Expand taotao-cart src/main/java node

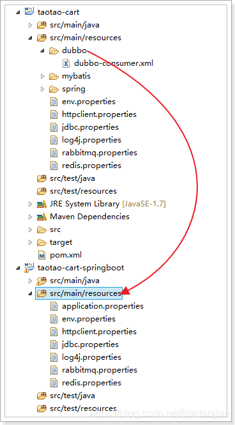pos(30,25)
